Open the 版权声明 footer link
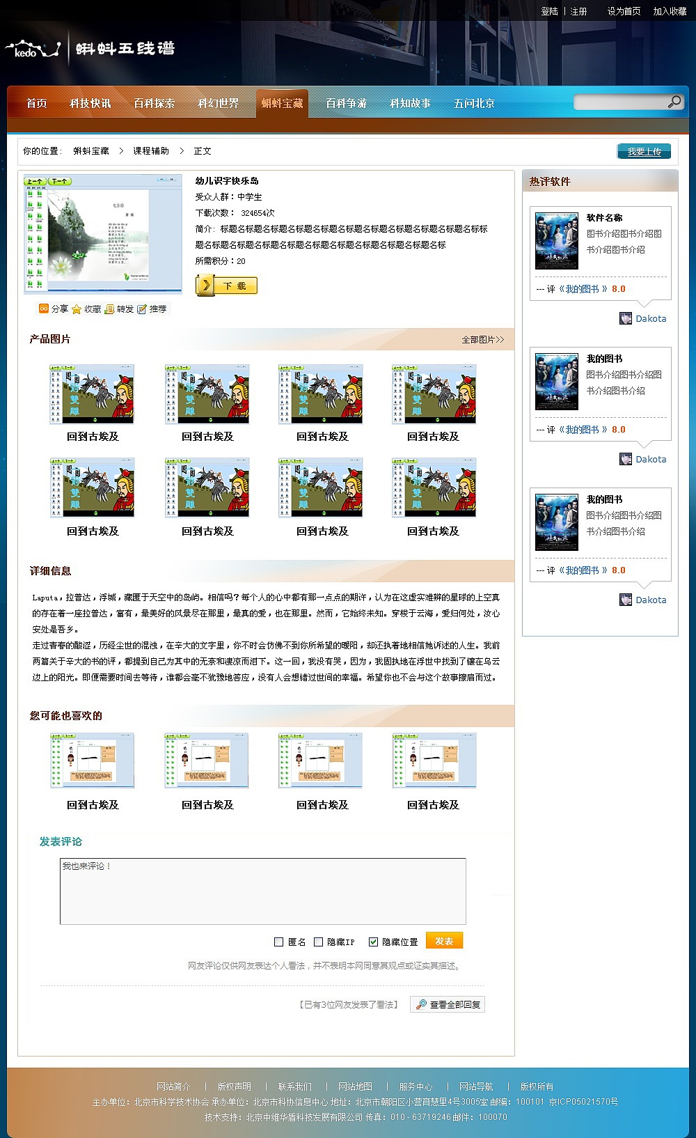This screenshot has width=696, height=1138. (x=235, y=1086)
